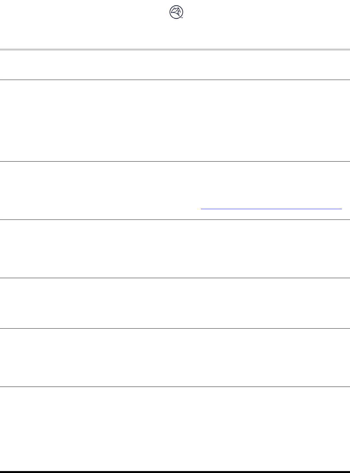Click the narrow blank strip under the gray bar
Image resolution: width=350 pixels, height=473 pixels.
pos(175,65)
